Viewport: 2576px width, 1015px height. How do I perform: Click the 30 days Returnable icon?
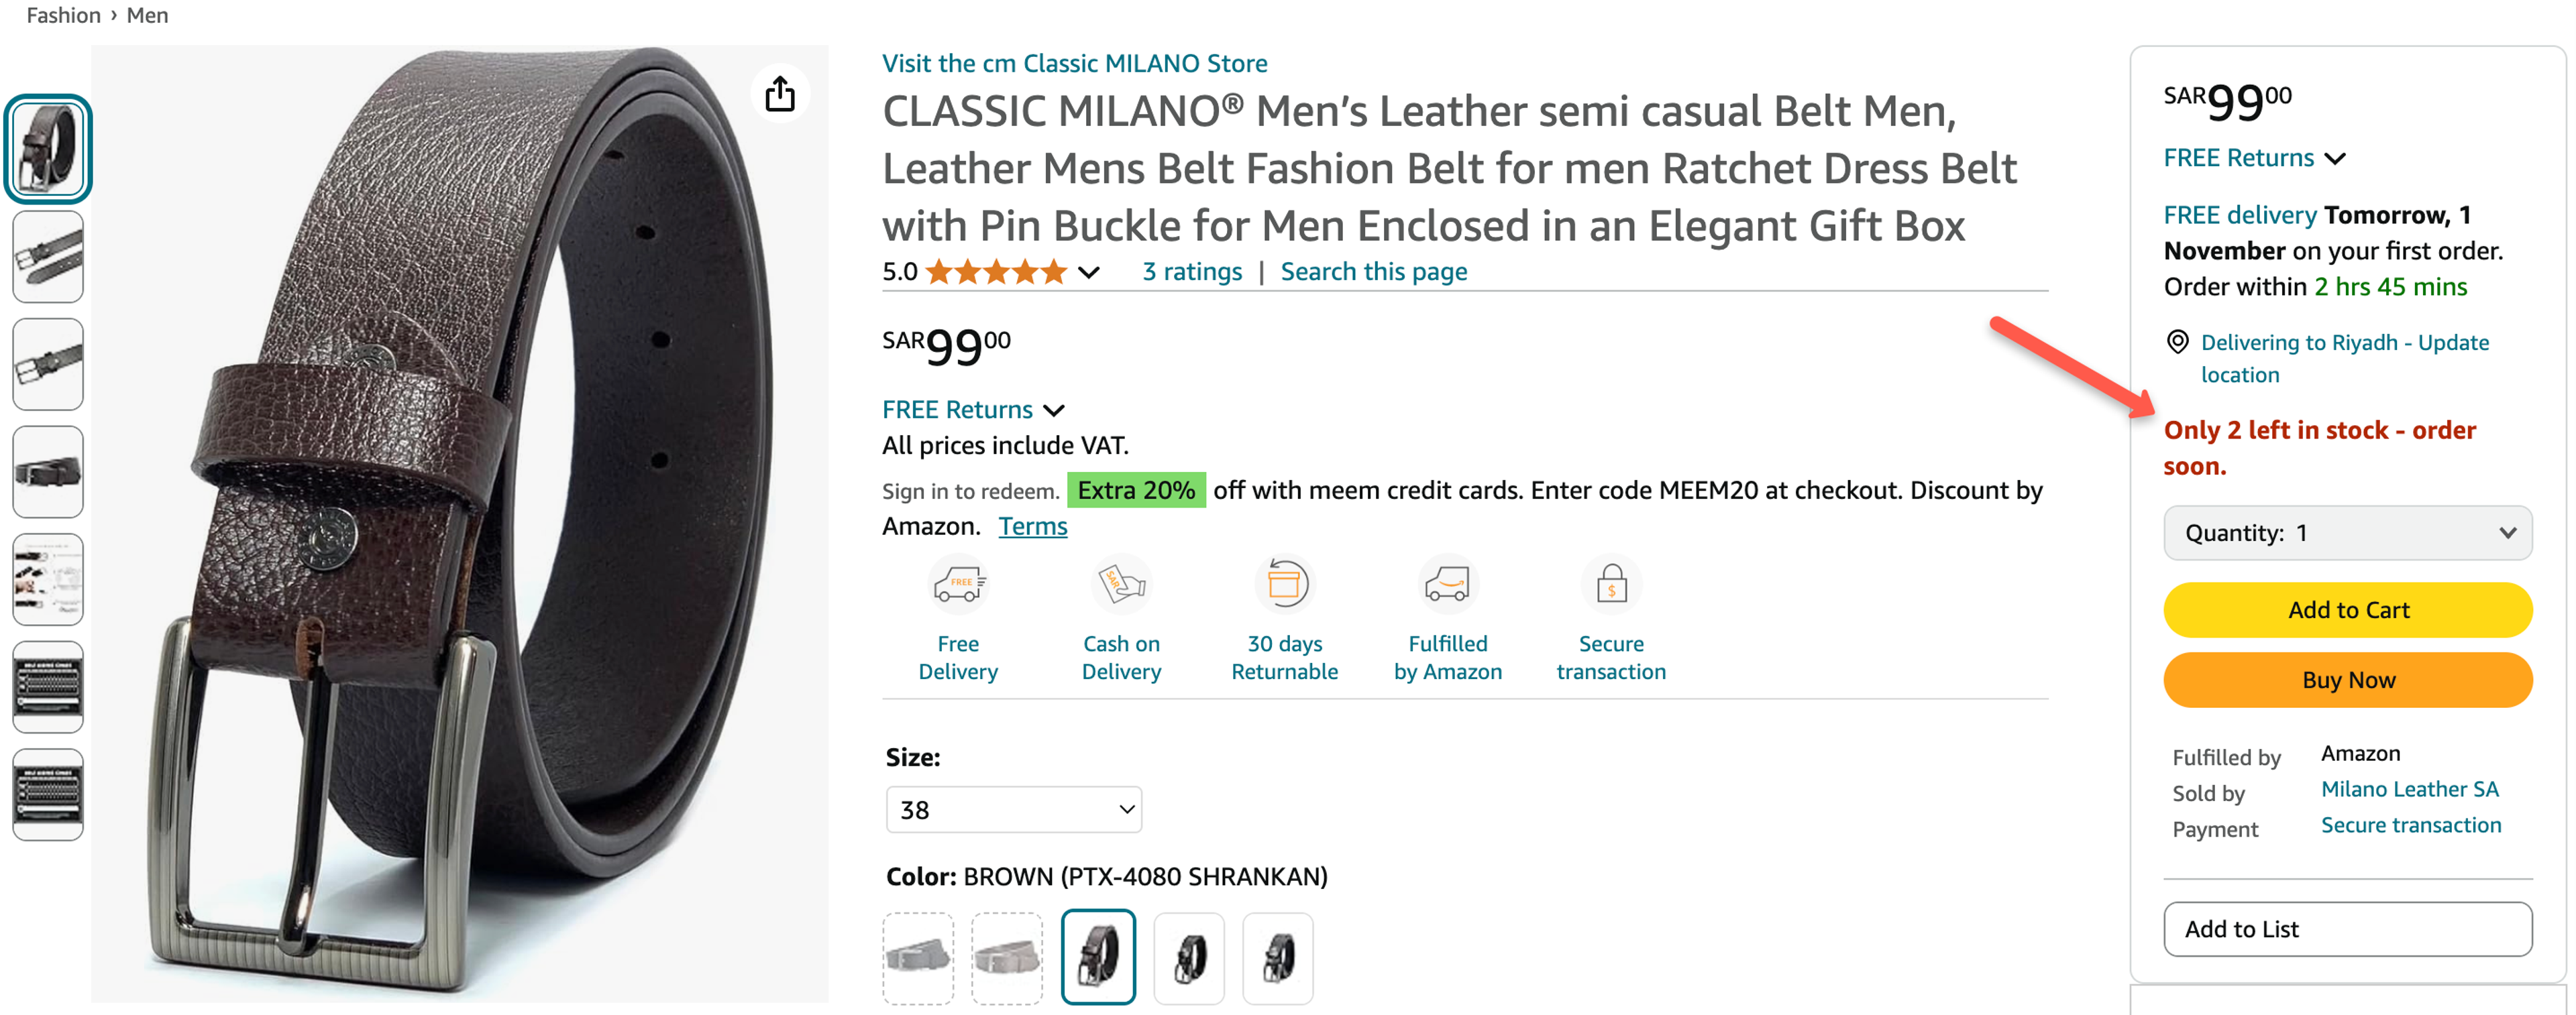(1285, 583)
